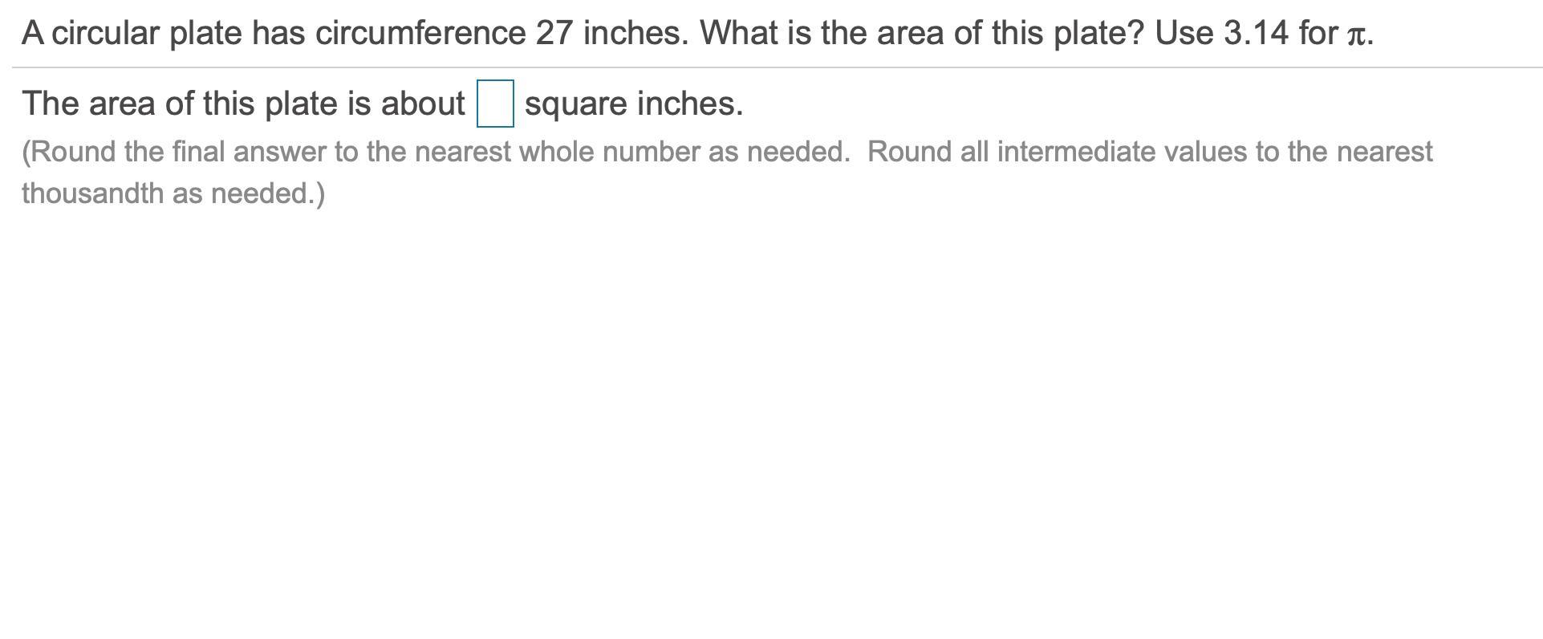Click the value 3.14 in the question

(x=1256, y=33)
